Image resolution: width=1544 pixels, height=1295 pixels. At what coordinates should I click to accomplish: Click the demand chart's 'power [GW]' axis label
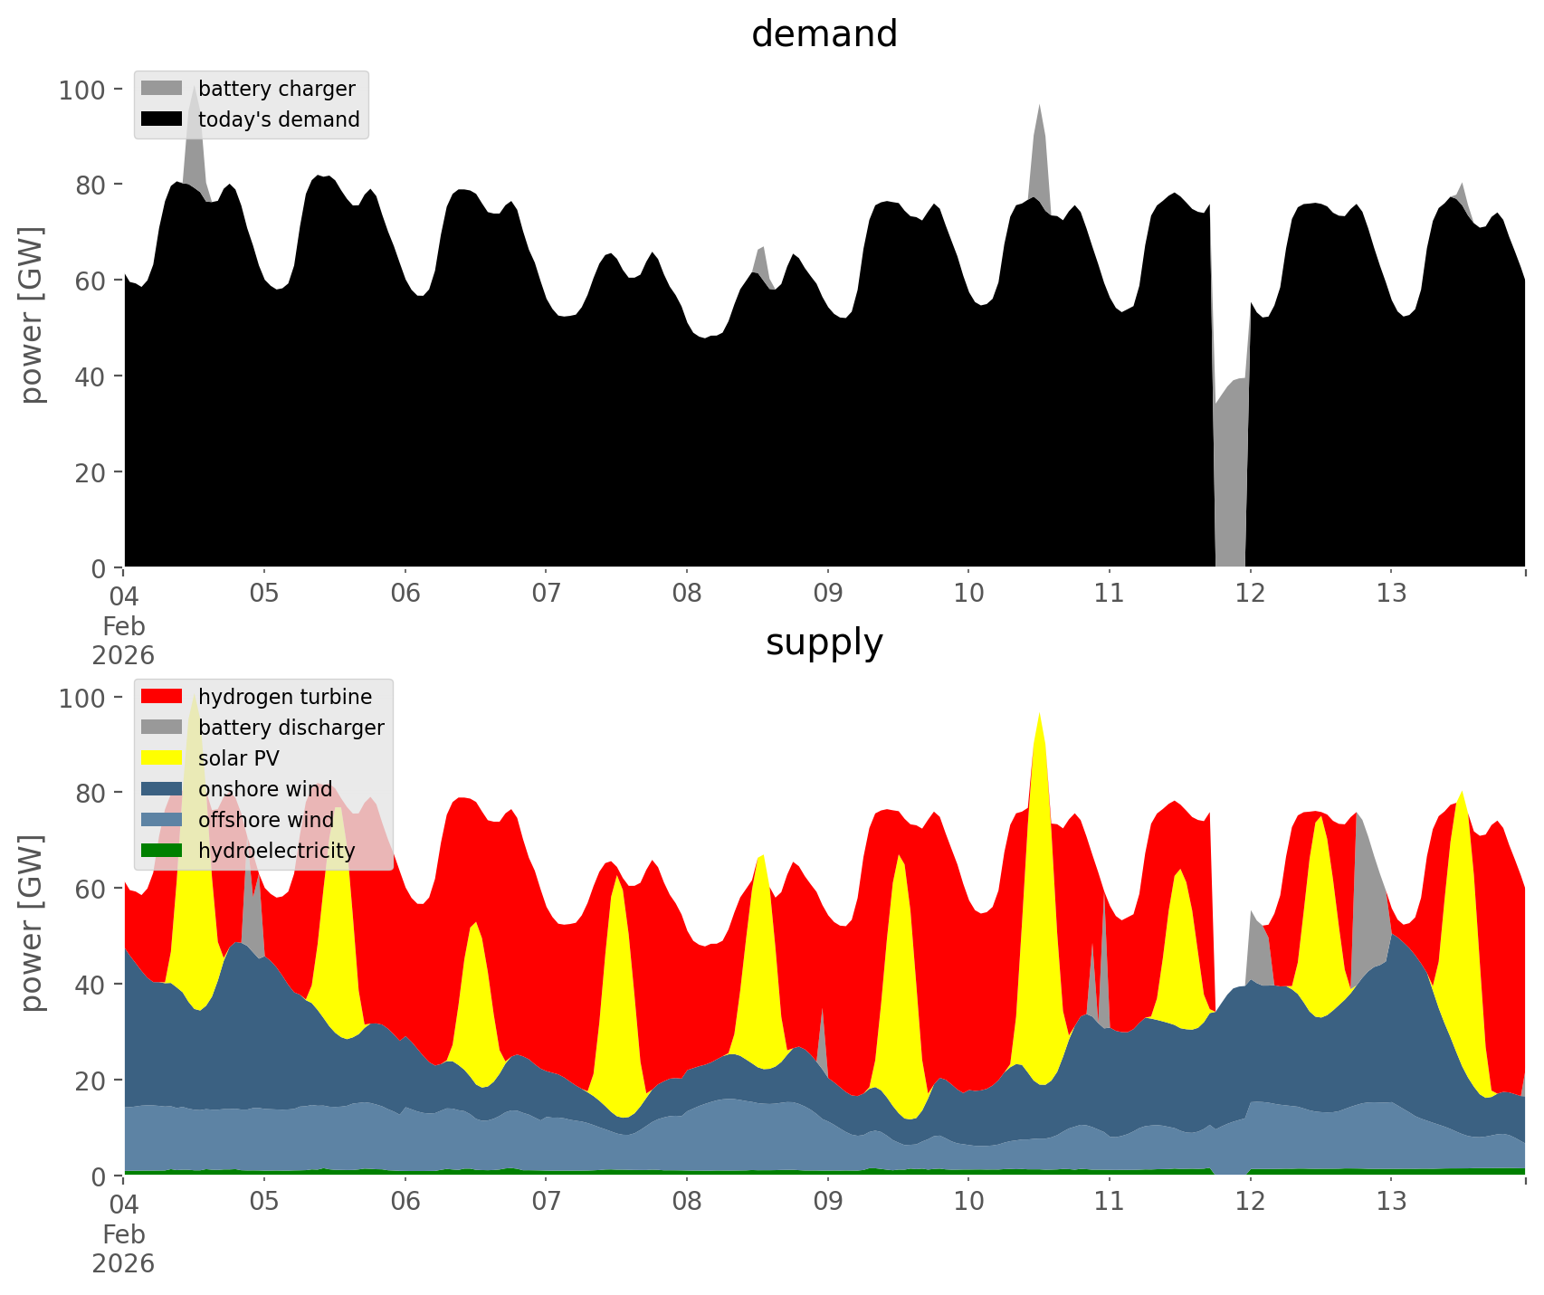pyautogui.click(x=32, y=315)
